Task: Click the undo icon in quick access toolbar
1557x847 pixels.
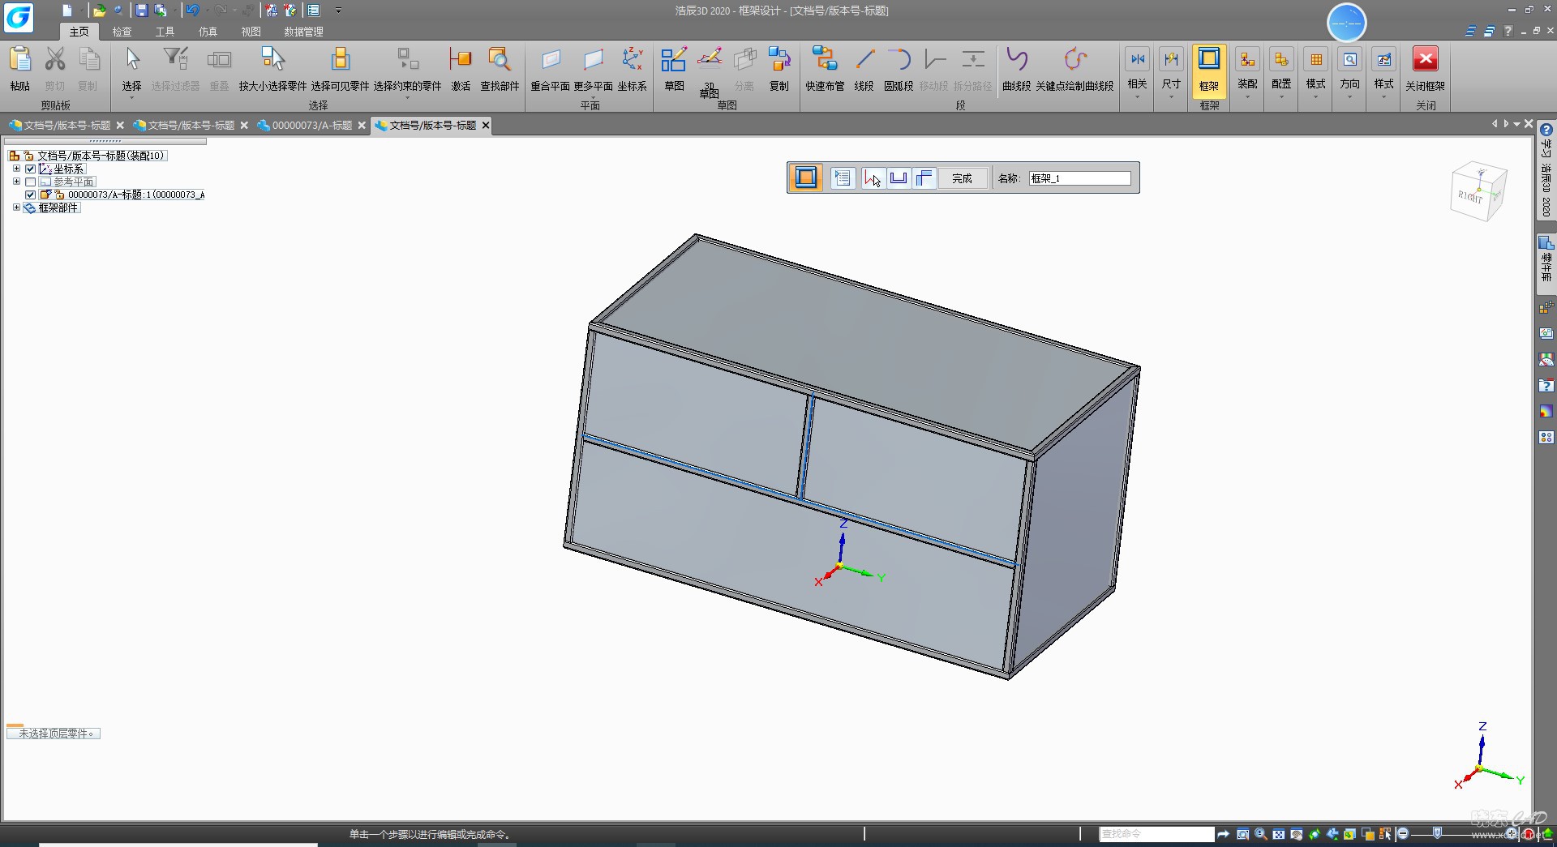Action: [x=192, y=11]
